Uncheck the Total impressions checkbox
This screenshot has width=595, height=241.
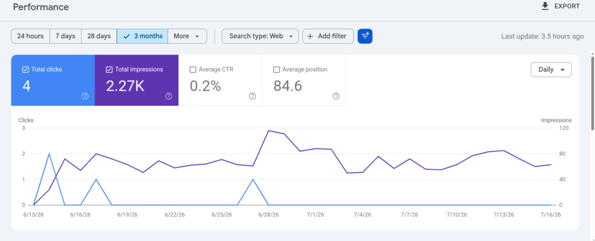pos(109,70)
